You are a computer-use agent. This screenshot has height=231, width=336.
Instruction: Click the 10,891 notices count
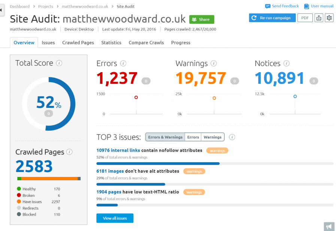click(280, 78)
